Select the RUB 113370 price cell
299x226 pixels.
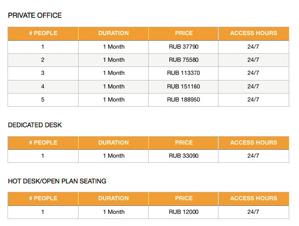click(x=183, y=73)
